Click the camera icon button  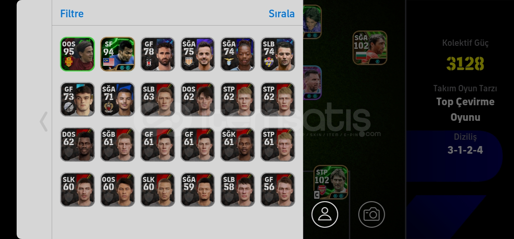click(x=372, y=214)
